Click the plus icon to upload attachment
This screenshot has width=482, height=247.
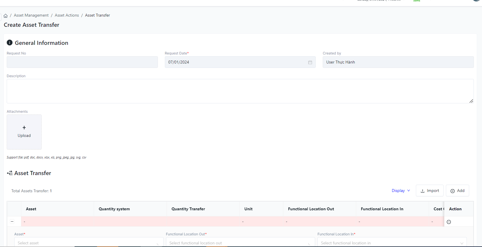(x=24, y=128)
